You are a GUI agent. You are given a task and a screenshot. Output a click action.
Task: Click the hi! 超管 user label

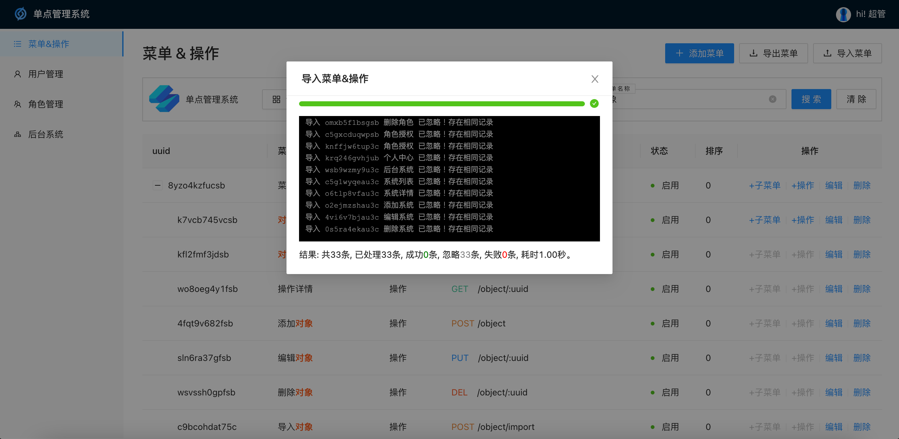point(870,14)
